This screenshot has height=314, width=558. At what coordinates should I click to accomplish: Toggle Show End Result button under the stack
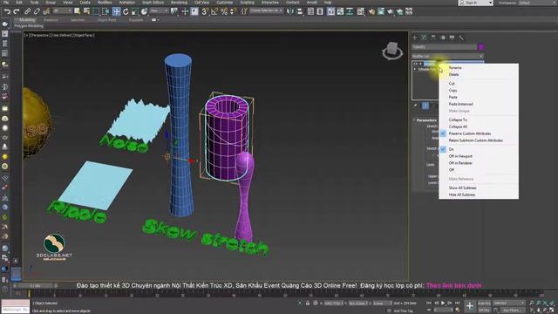425,106
